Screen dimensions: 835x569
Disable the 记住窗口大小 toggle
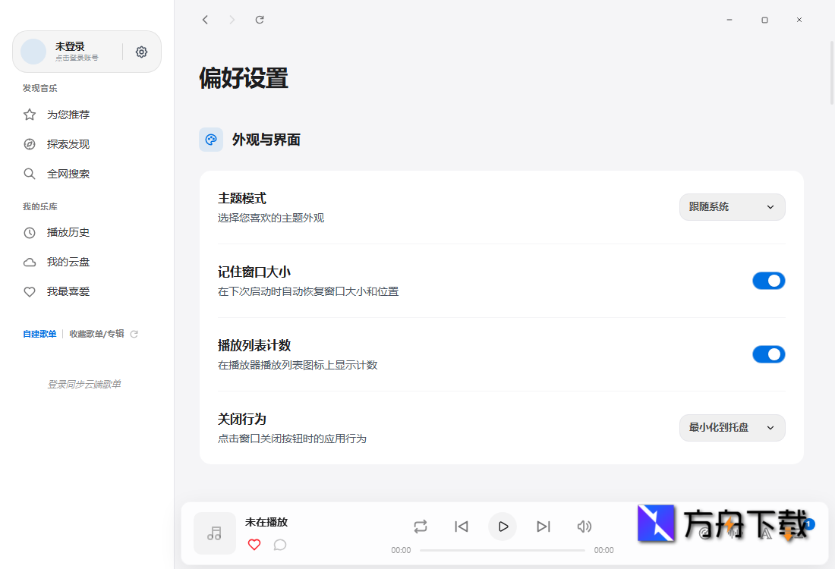click(x=769, y=280)
